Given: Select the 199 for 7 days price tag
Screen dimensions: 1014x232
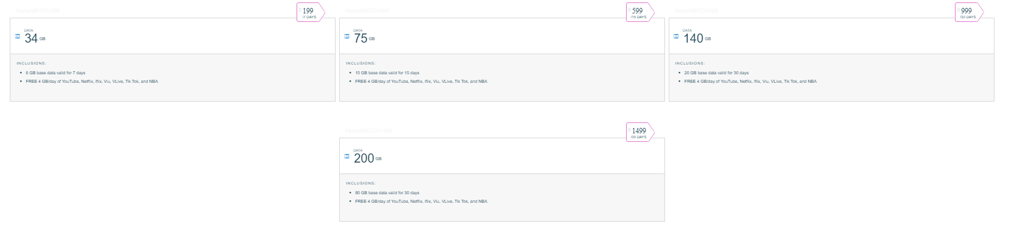Looking at the screenshot, I should point(311,12).
